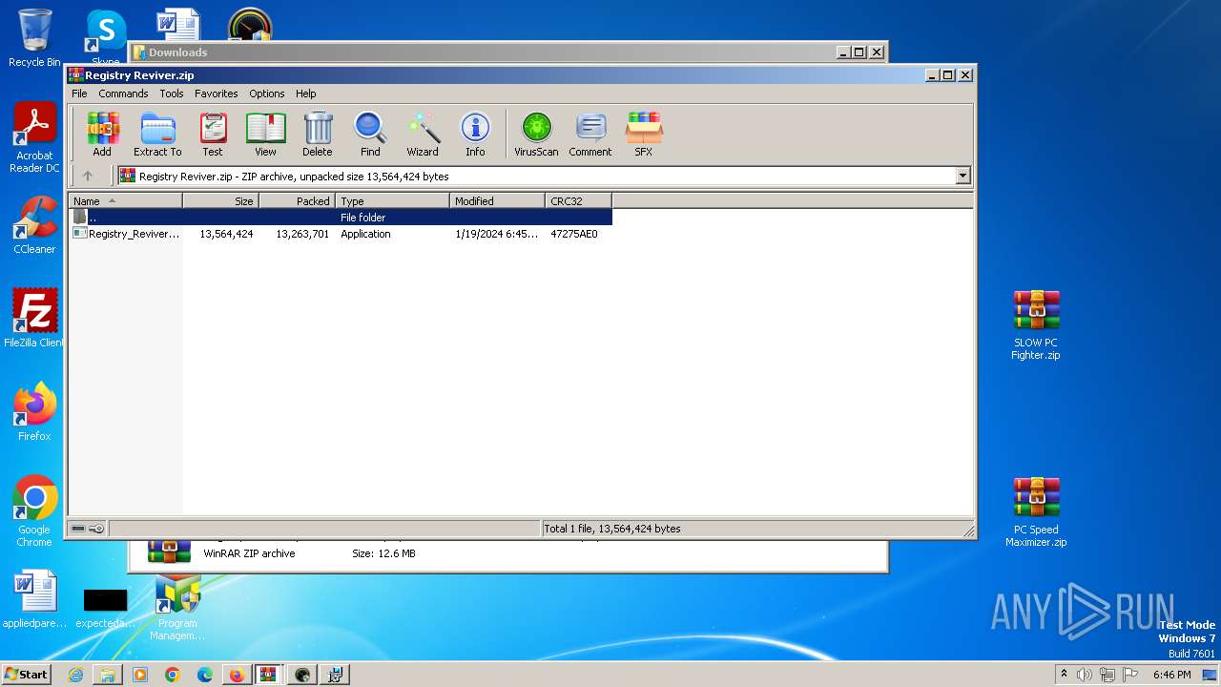Click the Add toolbar icon

tap(102, 134)
